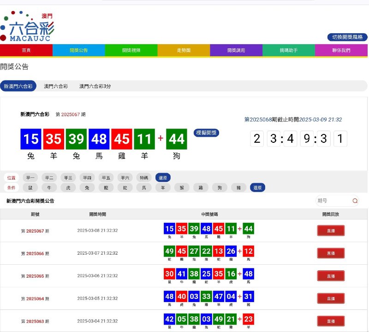Click green 21 ball in row 2025063

pyautogui.click(x=231, y=319)
